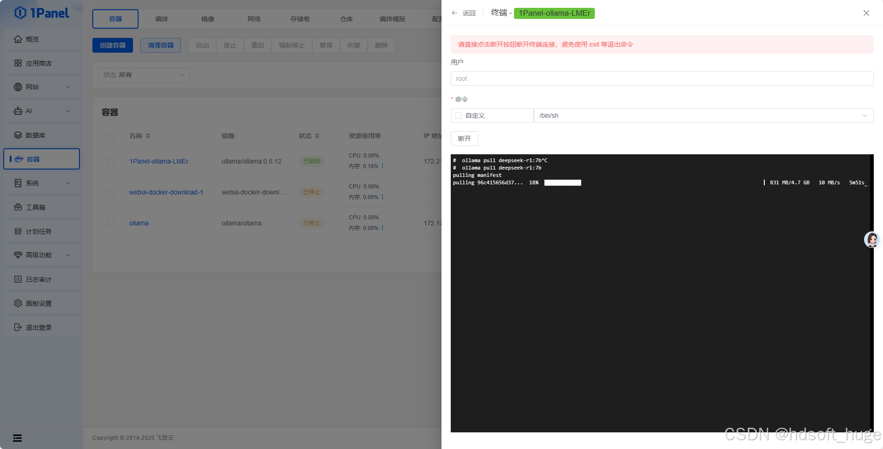Click the Scheduled tasks calendar icon
This screenshot has width=883, height=449.
(18, 231)
